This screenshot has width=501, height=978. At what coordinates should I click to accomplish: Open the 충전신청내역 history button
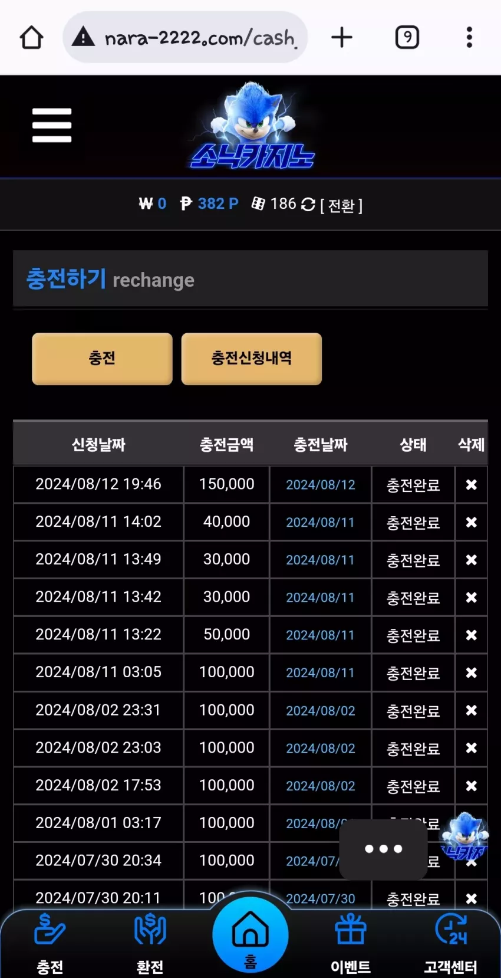coord(252,359)
